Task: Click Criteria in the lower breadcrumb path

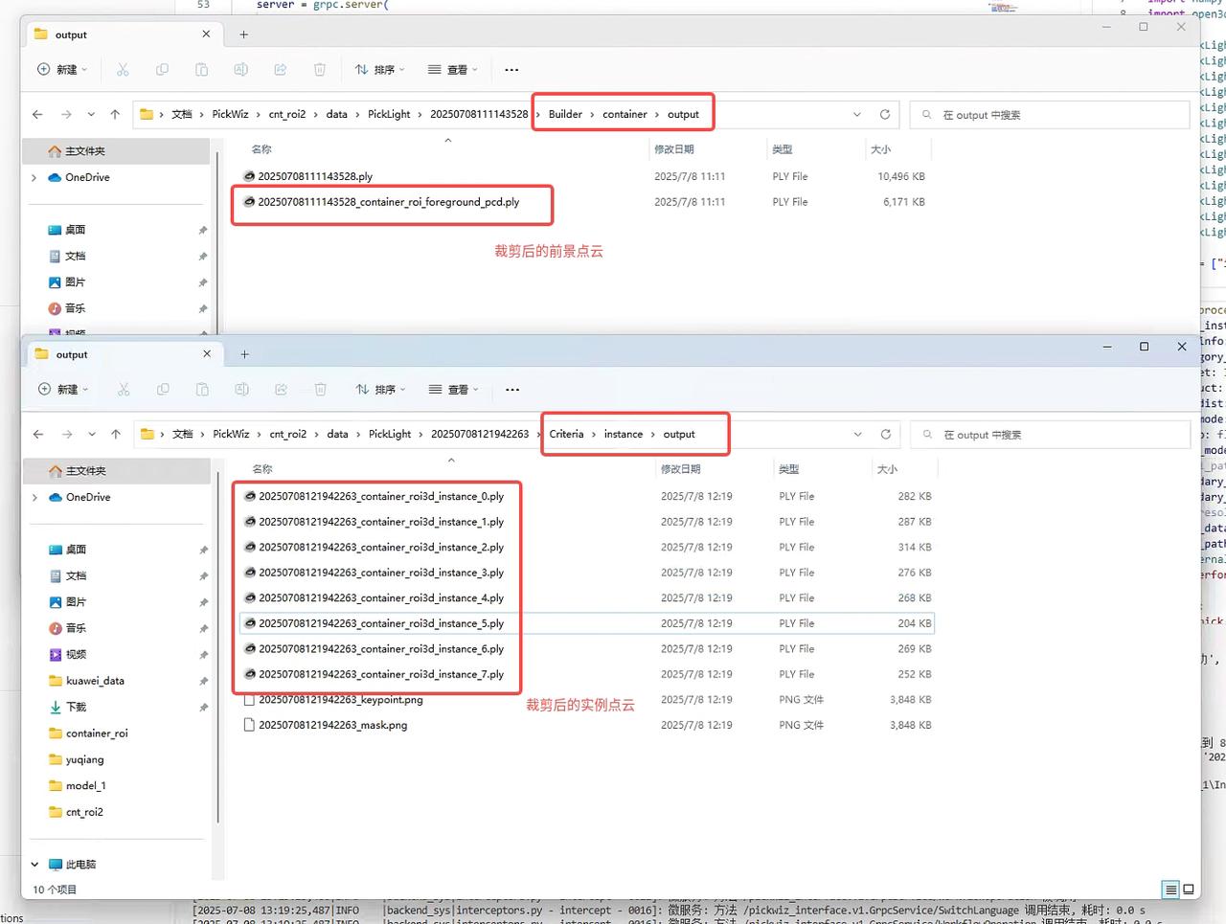Action: [566, 435]
